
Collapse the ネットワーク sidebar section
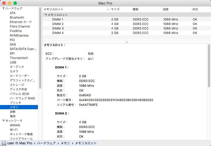[x=3, y=121]
